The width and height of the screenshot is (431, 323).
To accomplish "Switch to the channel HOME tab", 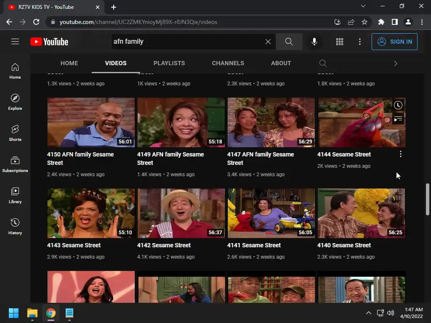I will 69,63.
